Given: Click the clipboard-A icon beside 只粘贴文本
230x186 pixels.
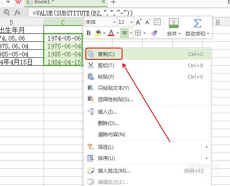Looking at the screenshot, I should 90,88.
